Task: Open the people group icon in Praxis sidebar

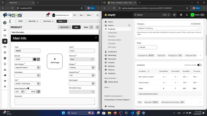Action: tap(5, 58)
